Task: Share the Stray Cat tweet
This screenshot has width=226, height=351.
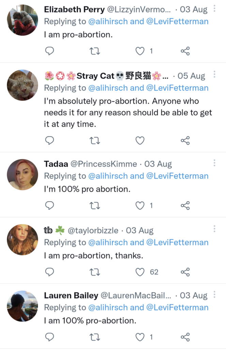Action: click(185, 140)
